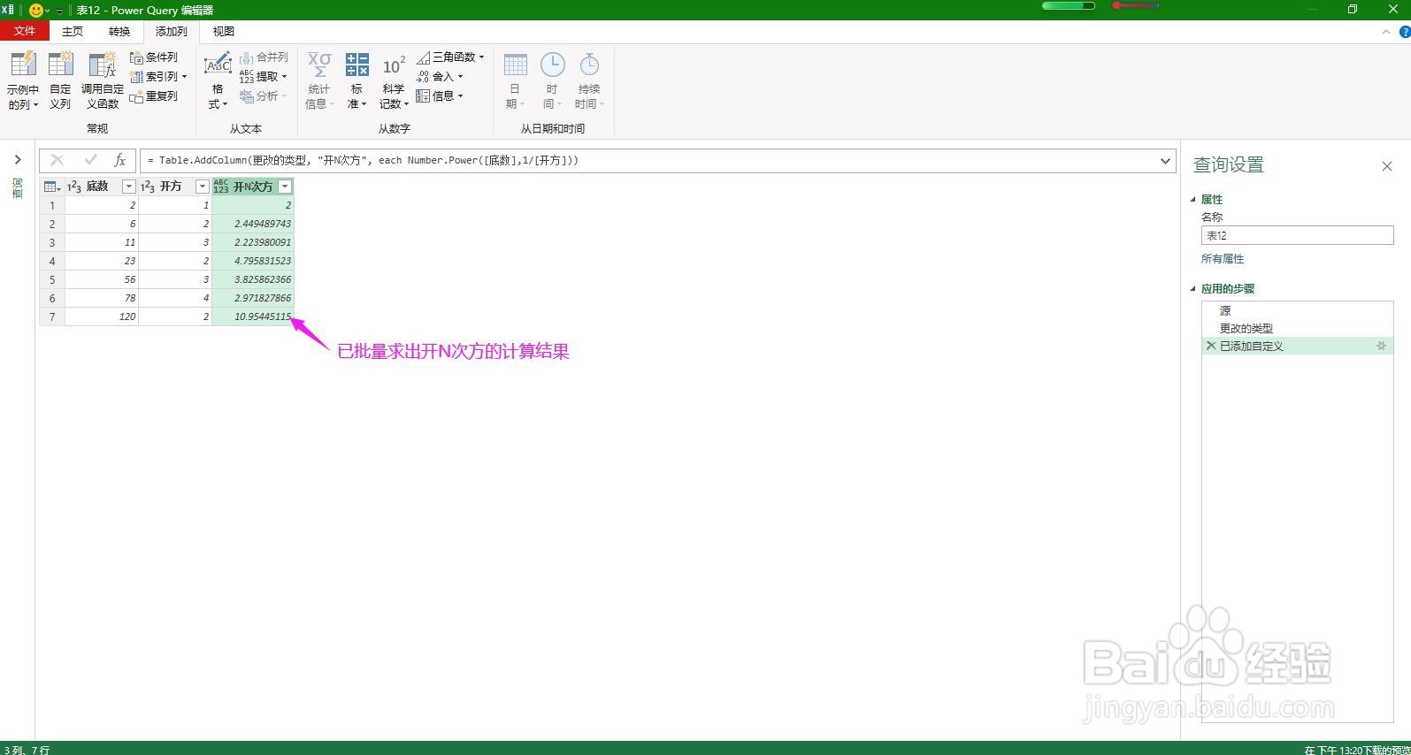
Task: Click Standard (标准) operations icon
Action: tap(357, 65)
